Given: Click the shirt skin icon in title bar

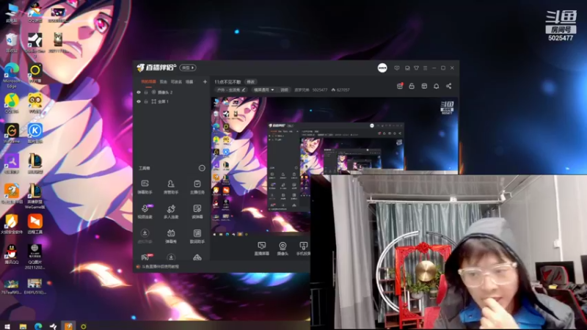Looking at the screenshot, I should coord(416,68).
